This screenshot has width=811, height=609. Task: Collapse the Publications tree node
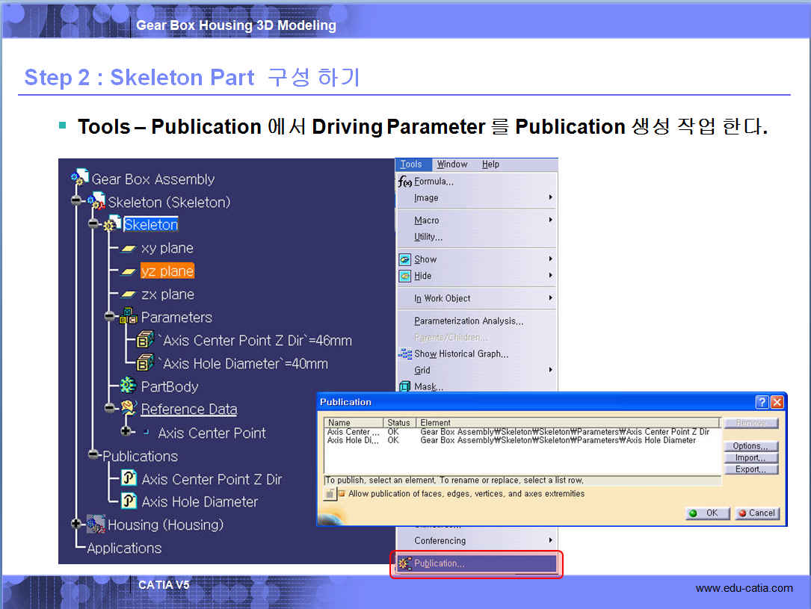click(x=93, y=454)
